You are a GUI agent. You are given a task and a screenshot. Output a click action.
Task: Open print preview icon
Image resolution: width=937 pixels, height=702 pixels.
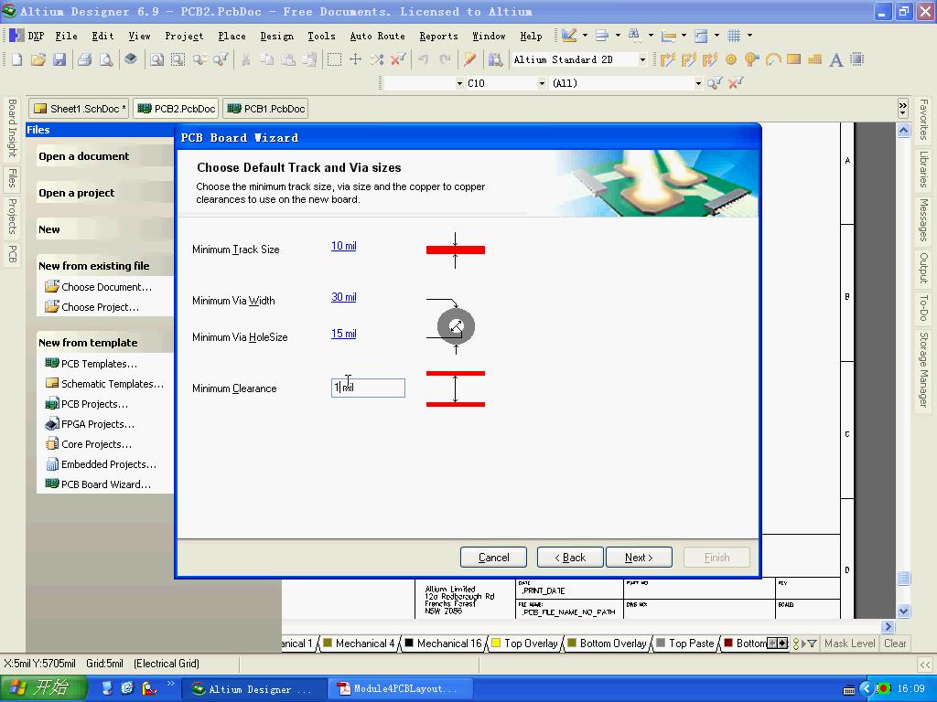106,59
